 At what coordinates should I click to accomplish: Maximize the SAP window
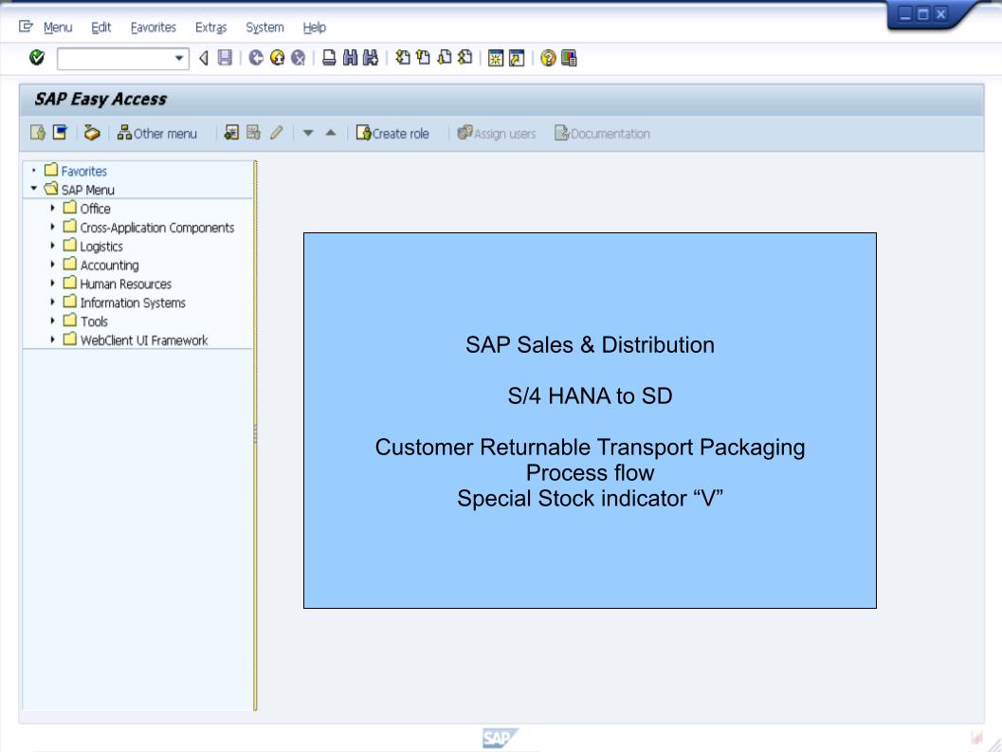click(922, 13)
